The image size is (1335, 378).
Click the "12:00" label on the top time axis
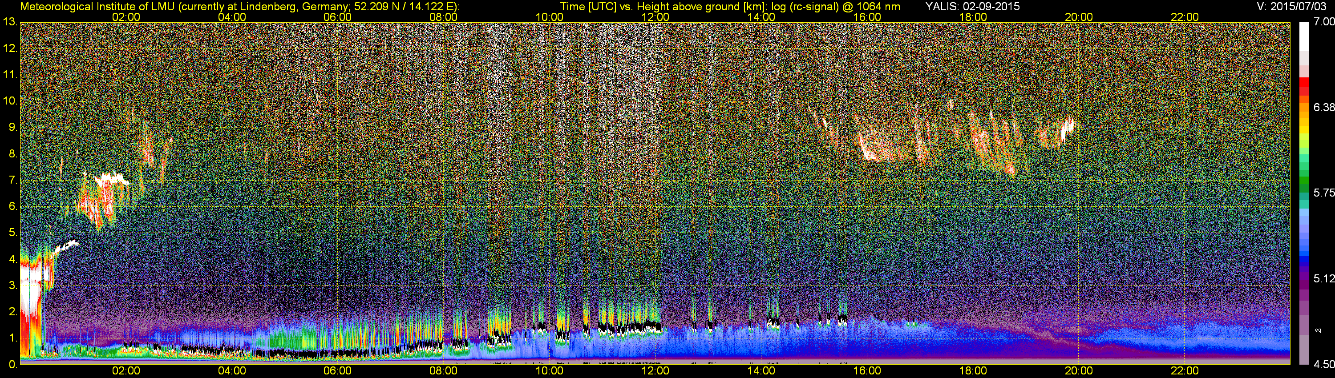click(655, 17)
